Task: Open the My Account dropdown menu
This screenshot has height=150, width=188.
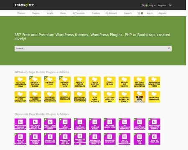Action: pos(112,13)
